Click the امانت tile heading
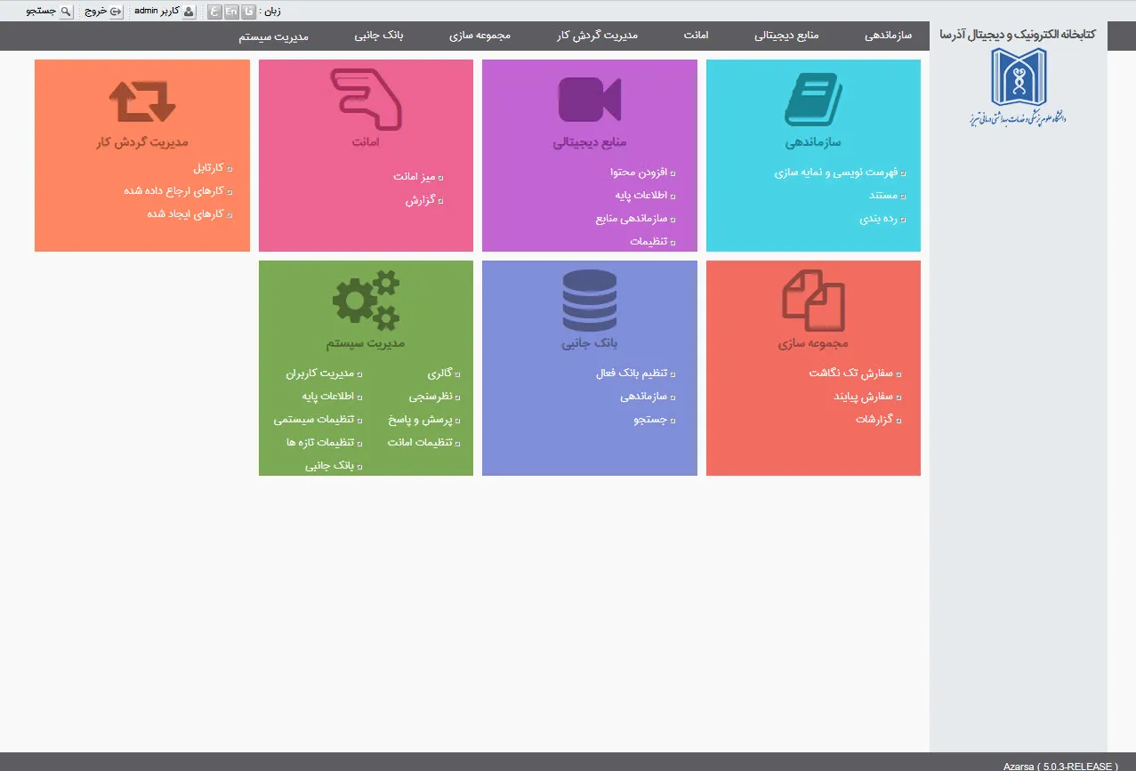 pyautogui.click(x=366, y=142)
